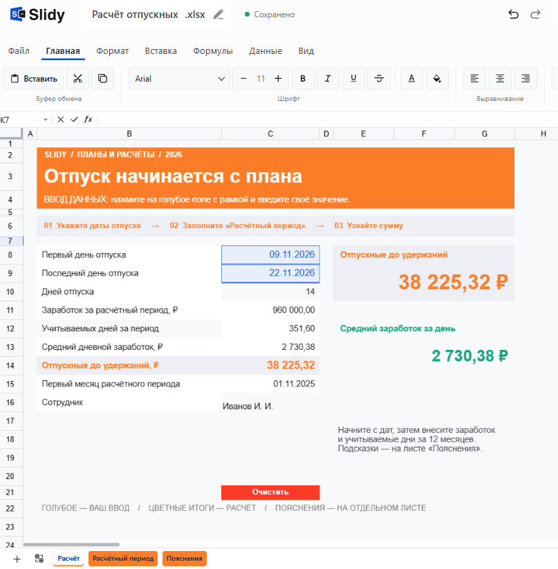Click the vacation days value 14
This screenshot has width=558, height=569.
(270, 292)
